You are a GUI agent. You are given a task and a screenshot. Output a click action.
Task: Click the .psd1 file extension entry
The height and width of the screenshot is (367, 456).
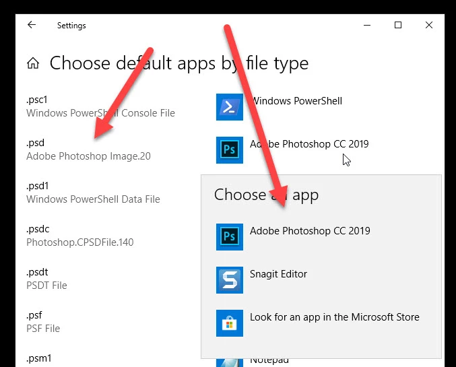38,186
